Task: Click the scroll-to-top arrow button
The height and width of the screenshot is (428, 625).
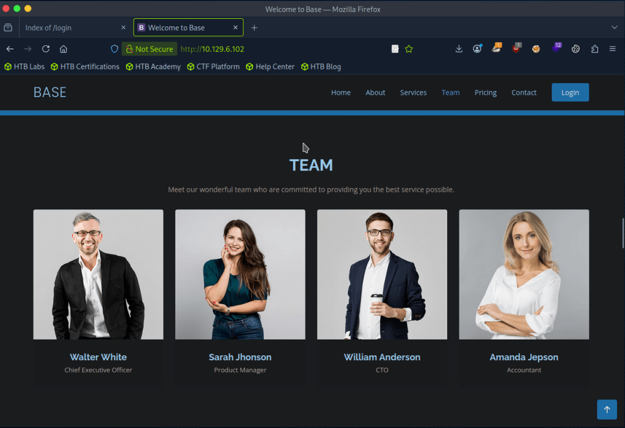Action: [607, 410]
